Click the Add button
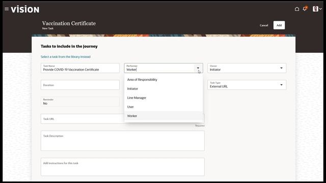The height and width of the screenshot is (183, 326). 279,25
